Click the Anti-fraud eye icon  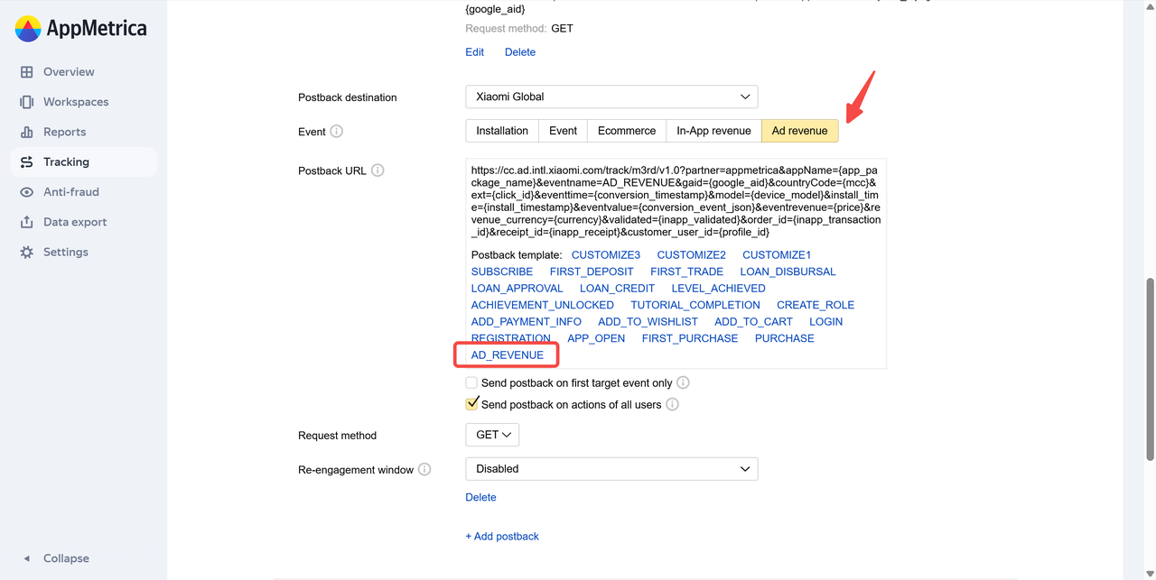coord(27,192)
